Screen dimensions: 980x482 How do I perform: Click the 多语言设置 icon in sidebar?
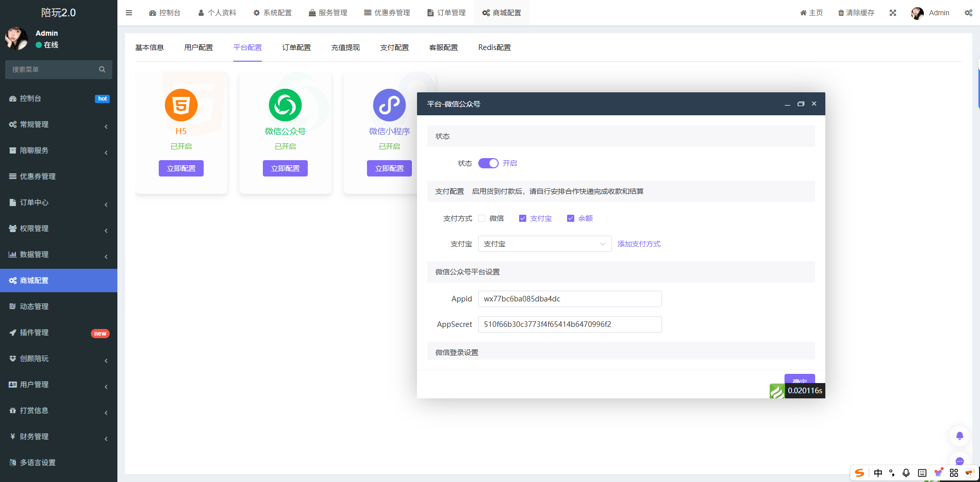coord(13,463)
